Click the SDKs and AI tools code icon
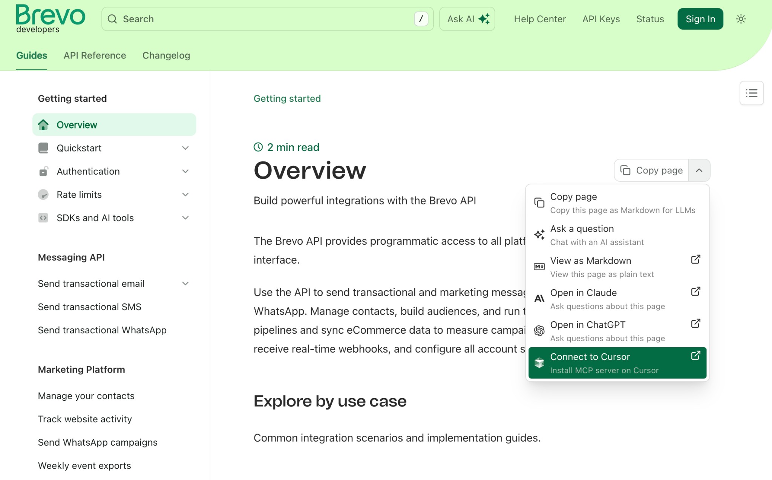The height and width of the screenshot is (480, 772). (x=43, y=218)
